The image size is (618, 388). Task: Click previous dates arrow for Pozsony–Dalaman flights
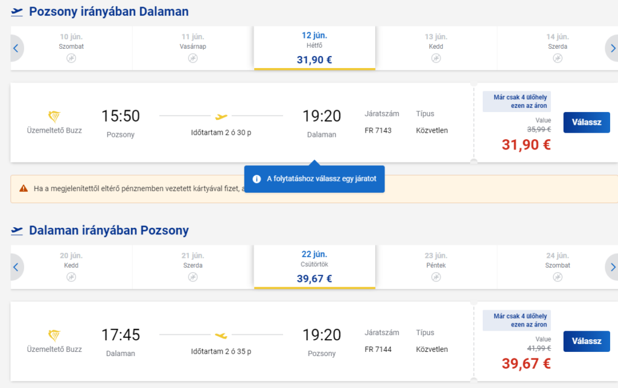[x=16, y=48]
